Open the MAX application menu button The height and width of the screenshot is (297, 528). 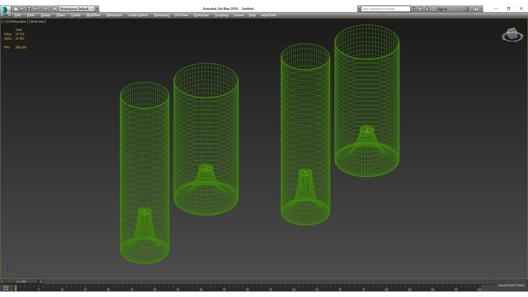coord(5,10)
